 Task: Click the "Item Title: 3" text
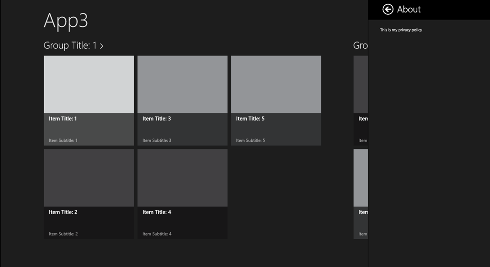[x=156, y=118]
